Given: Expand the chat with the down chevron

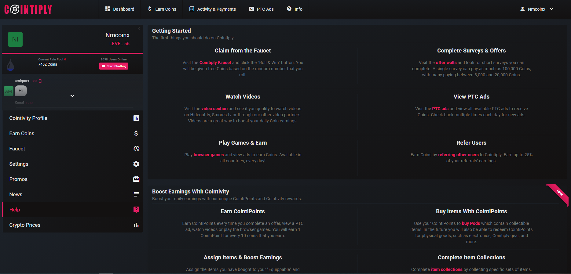Looking at the screenshot, I should click(x=72, y=96).
